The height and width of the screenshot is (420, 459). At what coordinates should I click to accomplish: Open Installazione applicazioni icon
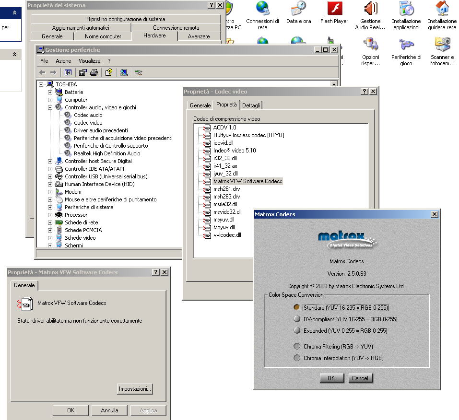point(406,15)
